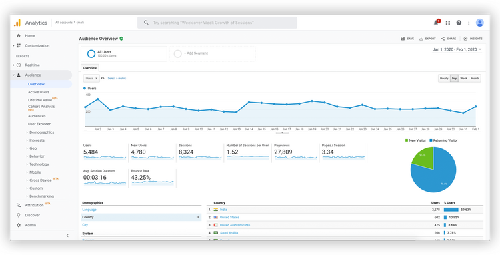Open the notifications bell icon
Screen dimensions: 500x255
click(435, 23)
